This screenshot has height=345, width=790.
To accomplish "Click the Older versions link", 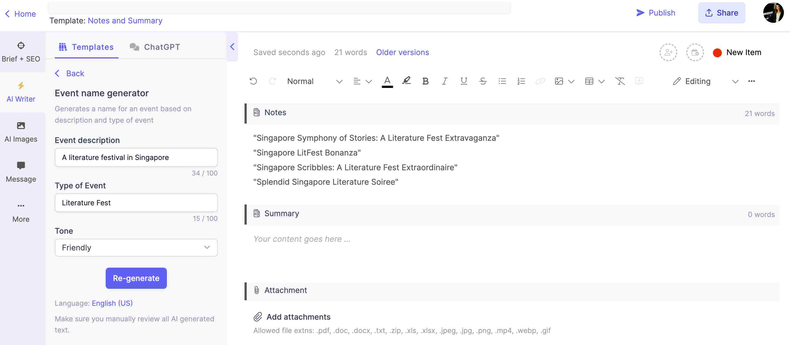I will tap(403, 52).
